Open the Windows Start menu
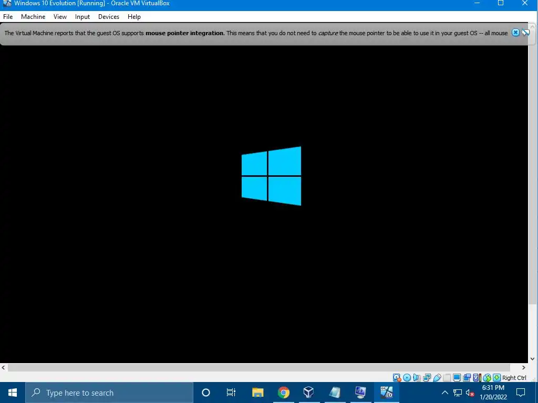The height and width of the screenshot is (403, 538). point(13,393)
